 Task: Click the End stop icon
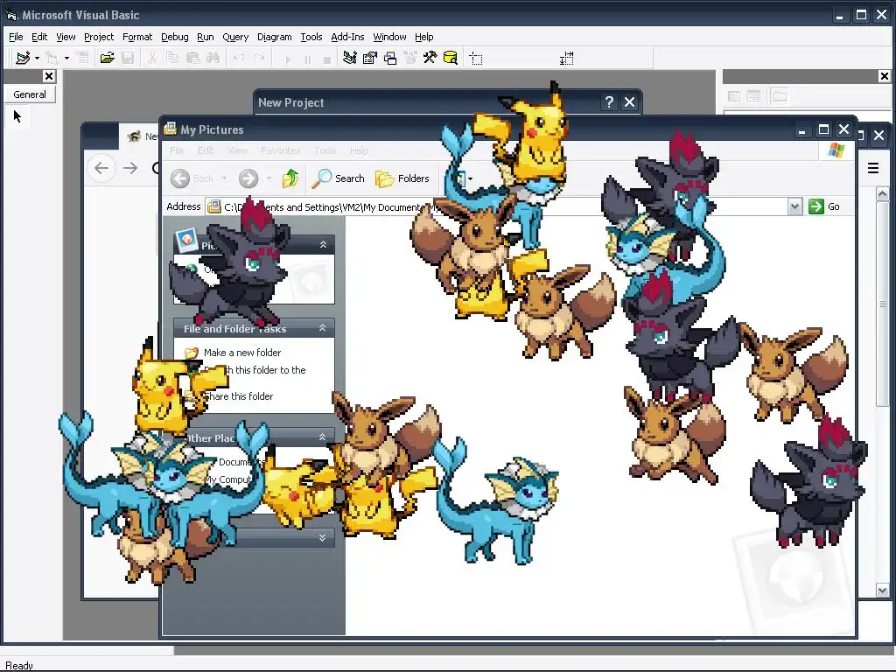pyautogui.click(x=327, y=59)
